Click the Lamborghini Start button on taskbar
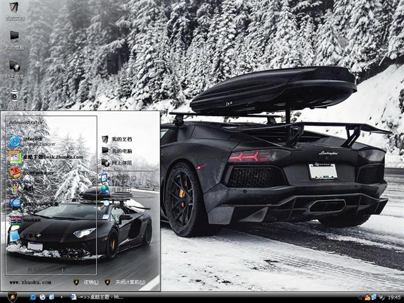Image resolution: width=404 pixels, height=303 pixels. pos(11,297)
